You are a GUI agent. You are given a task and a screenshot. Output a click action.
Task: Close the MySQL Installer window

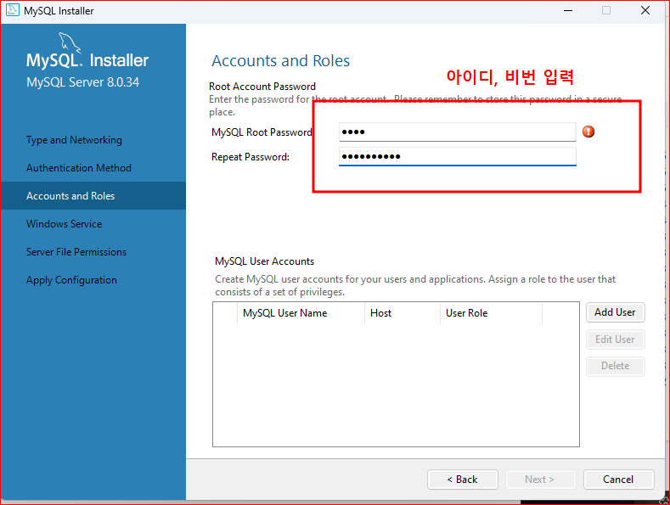point(645,10)
